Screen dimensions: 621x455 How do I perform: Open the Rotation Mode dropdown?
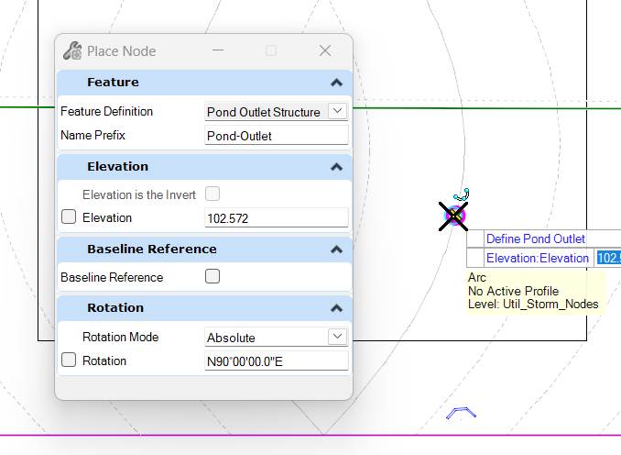coord(337,337)
